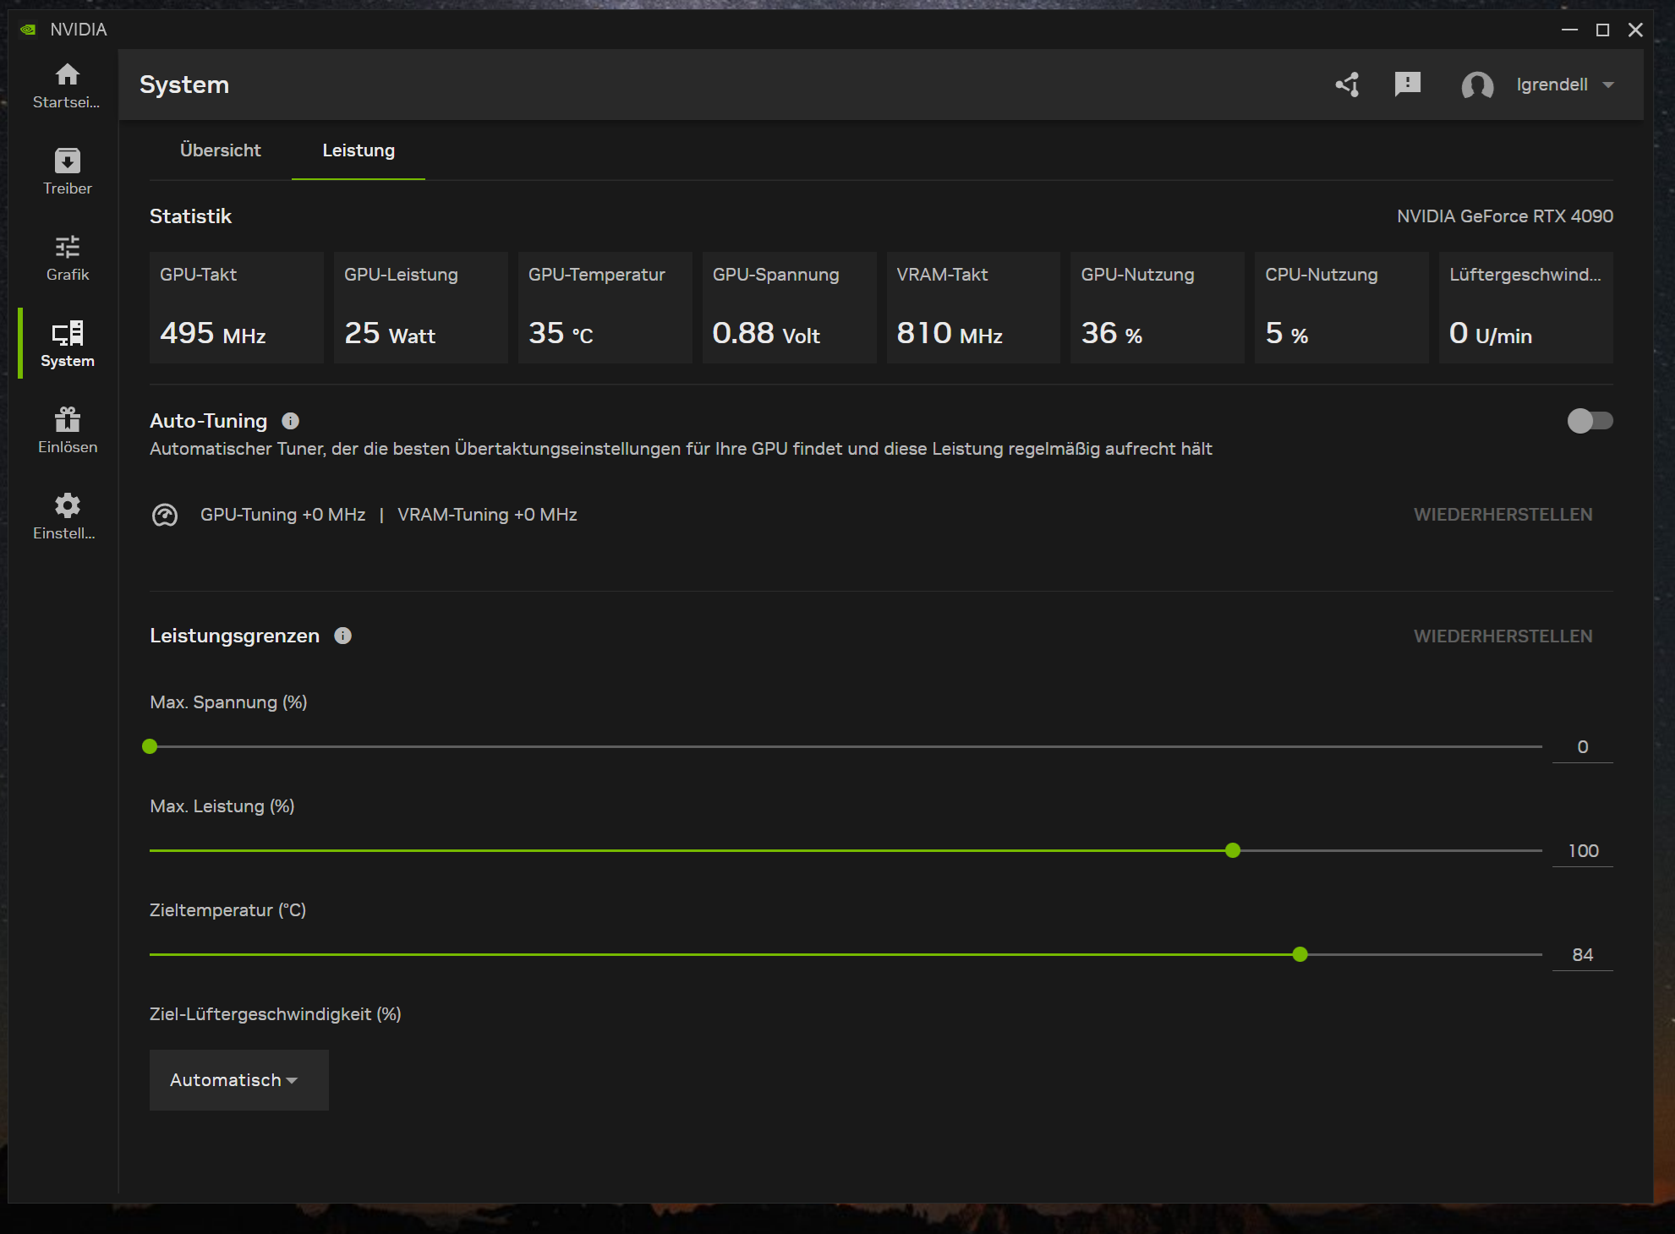Click the Max. Leistung slider handle
The height and width of the screenshot is (1234, 1675).
(1233, 850)
